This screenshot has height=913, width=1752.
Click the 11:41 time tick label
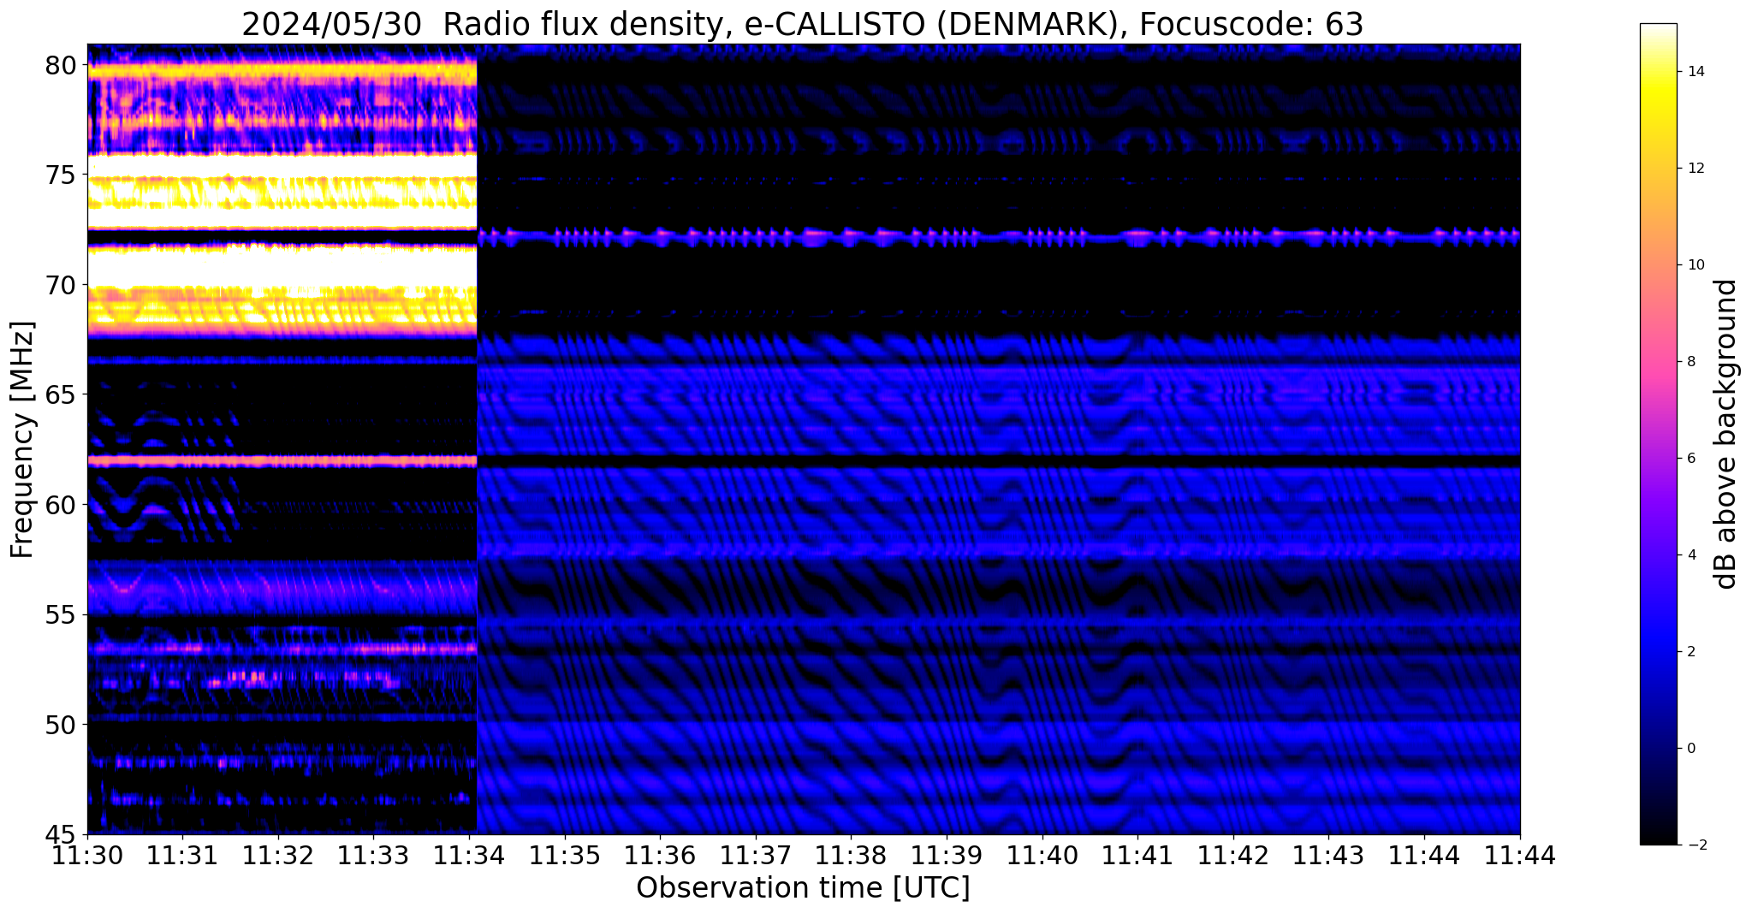point(1137,855)
